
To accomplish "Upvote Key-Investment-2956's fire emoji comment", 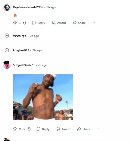I will click(15, 23).
